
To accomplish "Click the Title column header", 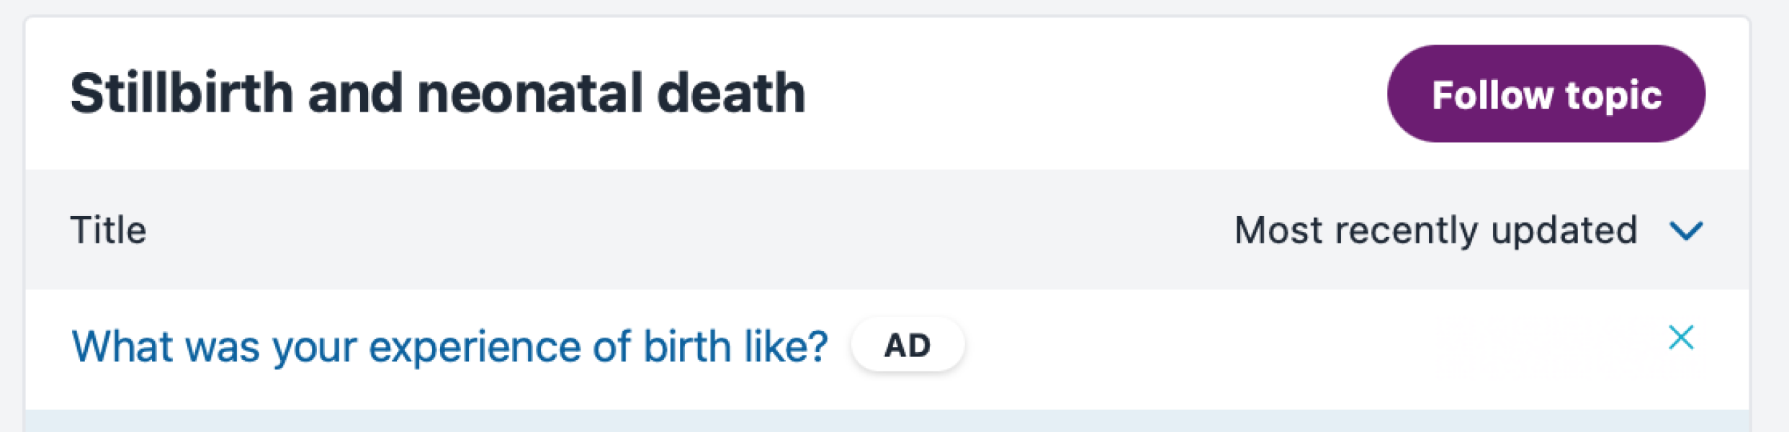I will 108,230.
